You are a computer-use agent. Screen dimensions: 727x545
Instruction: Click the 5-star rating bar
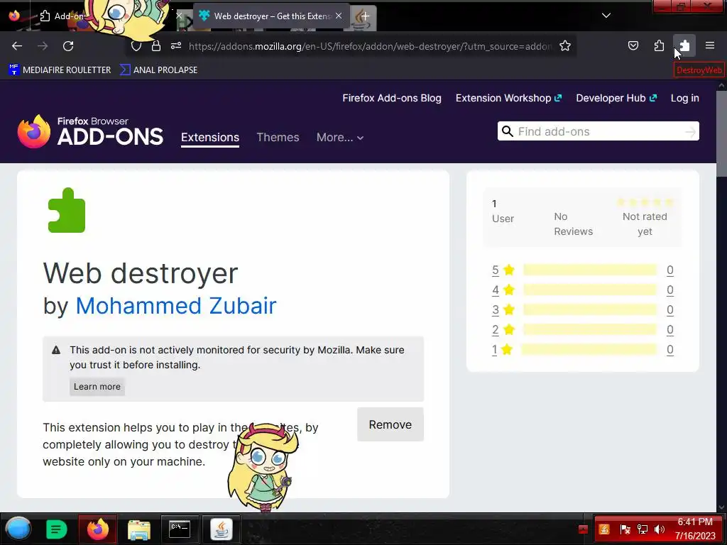coord(590,270)
